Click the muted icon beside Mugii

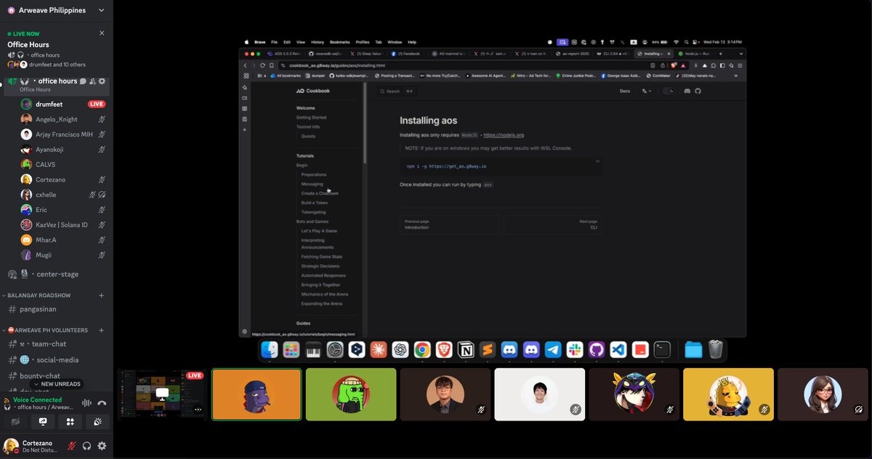tap(102, 255)
